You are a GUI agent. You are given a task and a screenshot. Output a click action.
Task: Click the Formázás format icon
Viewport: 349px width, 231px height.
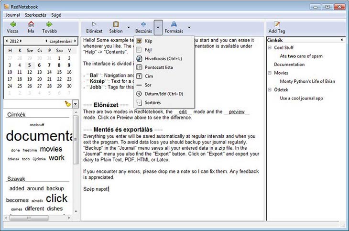174,24
